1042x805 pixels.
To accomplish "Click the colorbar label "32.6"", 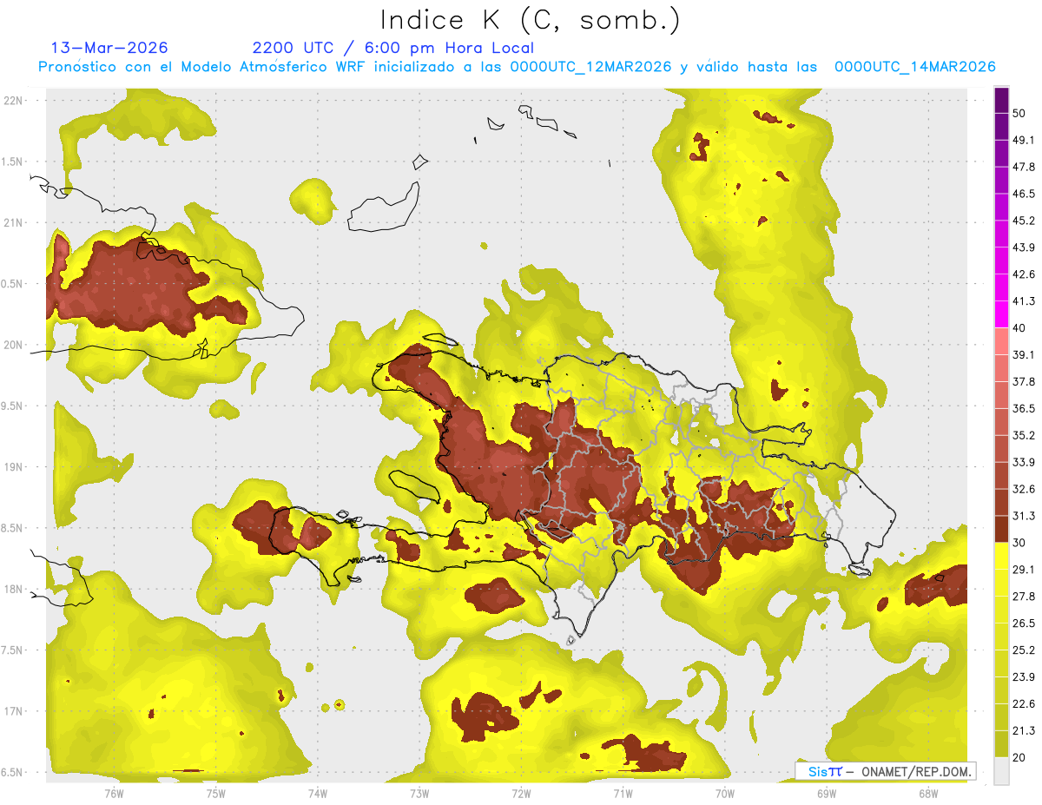I will click(x=1025, y=489).
